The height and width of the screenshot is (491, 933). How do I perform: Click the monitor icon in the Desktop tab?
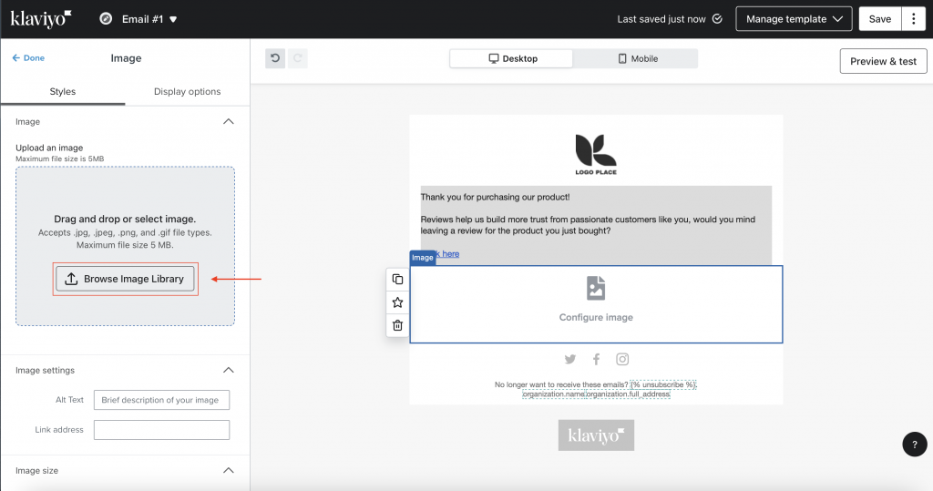[493, 58]
